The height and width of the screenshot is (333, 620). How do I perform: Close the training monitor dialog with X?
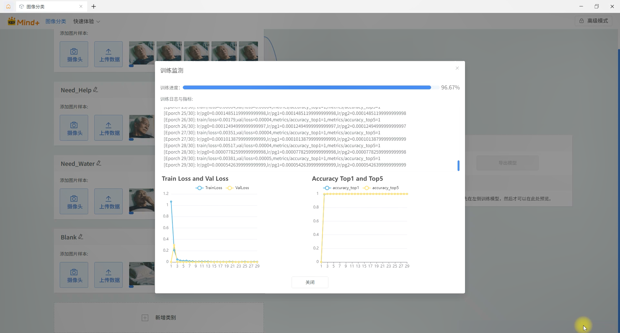457,68
